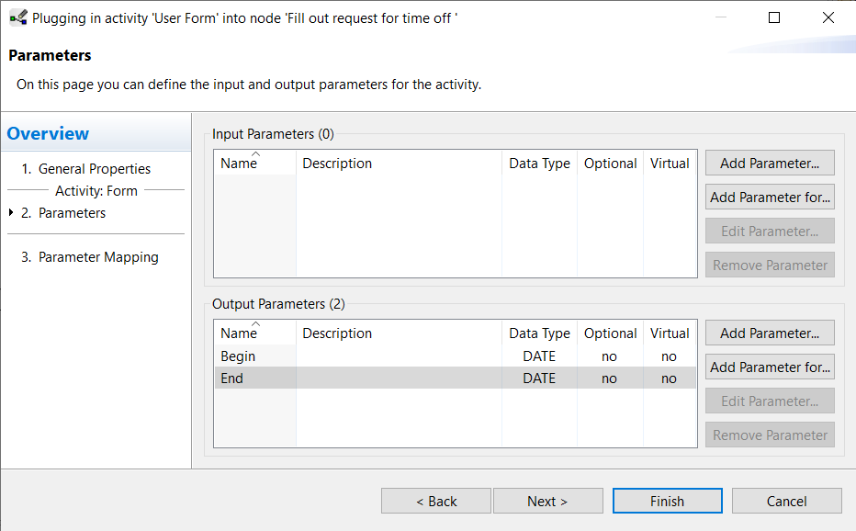Go Back to previous wizard page
Image resolution: width=856 pixels, height=531 pixels.
436,501
